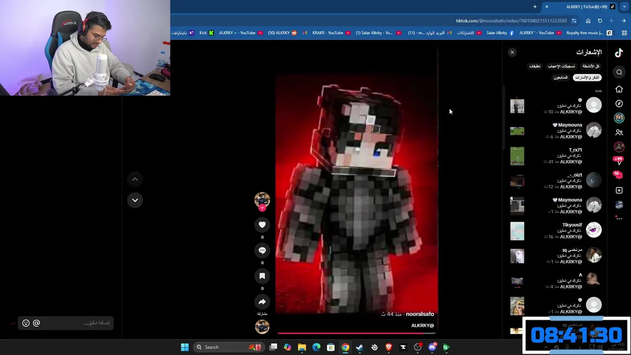Open Royalty free music bookmark
This screenshot has width=631, height=355.
(x=589, y=33)
